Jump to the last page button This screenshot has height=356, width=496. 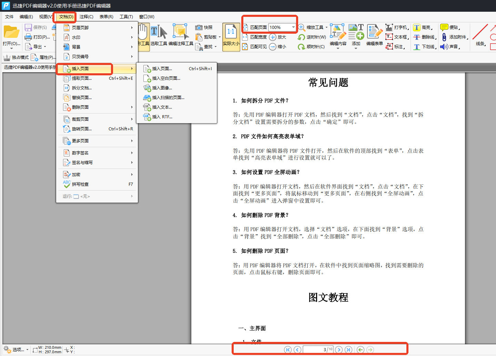(x=348, y=349)
